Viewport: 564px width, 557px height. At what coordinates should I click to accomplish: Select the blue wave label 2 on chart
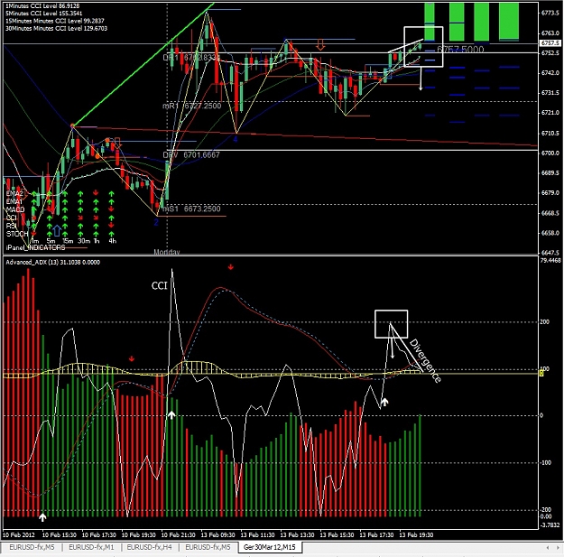click(x=156, y=223)
